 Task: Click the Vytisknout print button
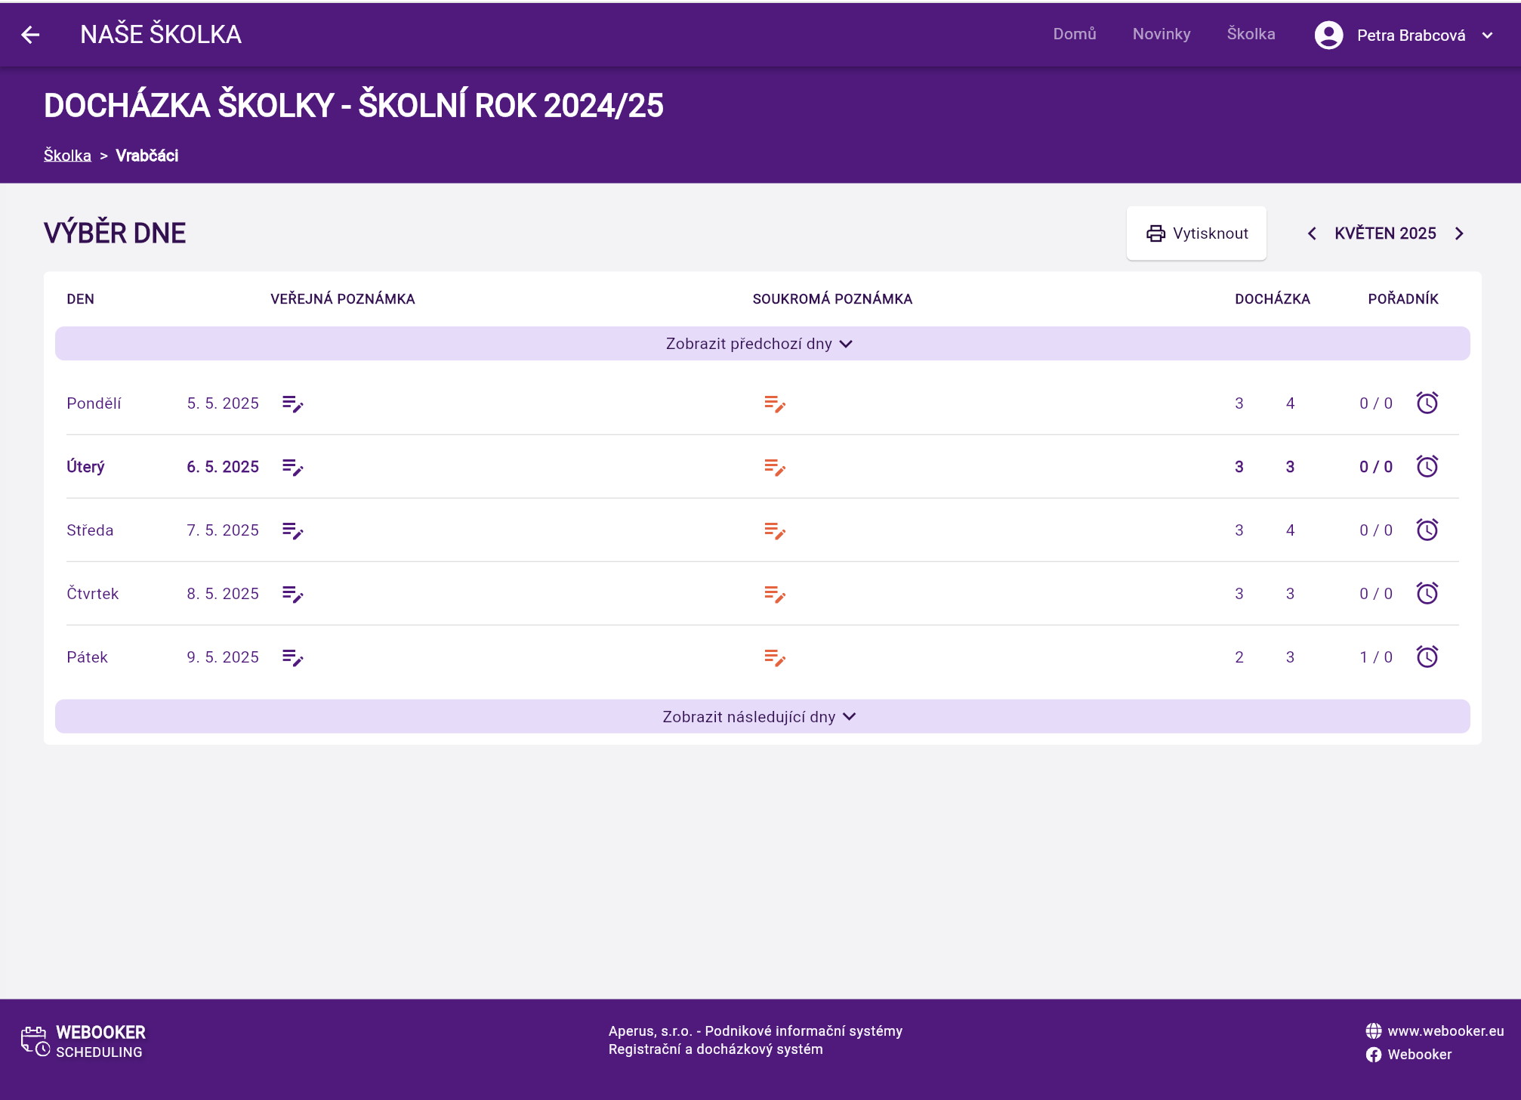click(1196, 233)
